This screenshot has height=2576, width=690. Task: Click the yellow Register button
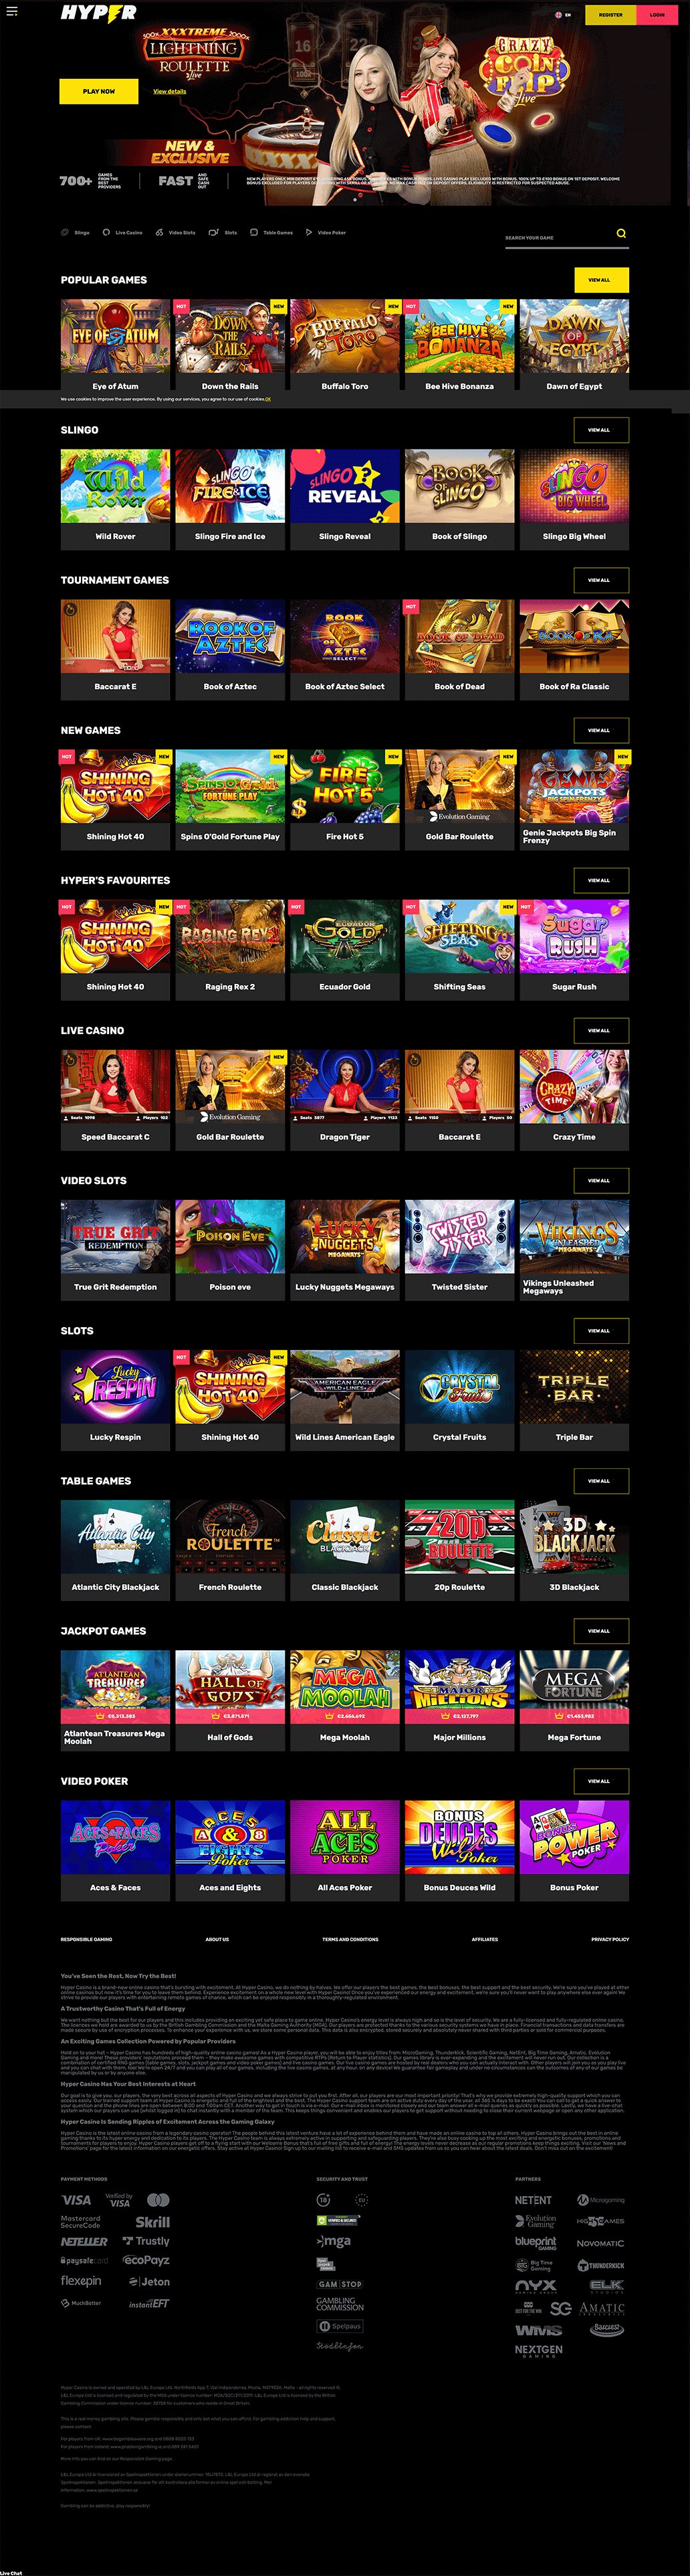click(610, 15)
